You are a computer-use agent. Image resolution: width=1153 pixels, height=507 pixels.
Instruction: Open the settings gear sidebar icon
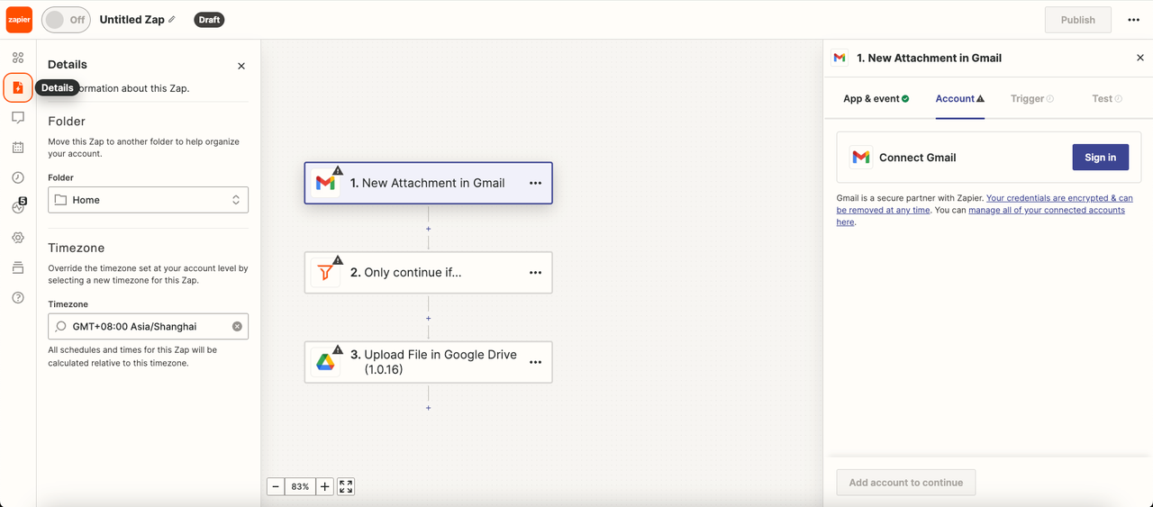pyautogui.click(x=18, y=238)
